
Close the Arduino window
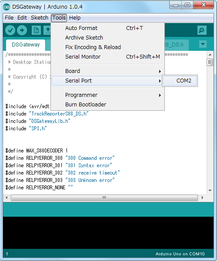[x=204, y=5]
